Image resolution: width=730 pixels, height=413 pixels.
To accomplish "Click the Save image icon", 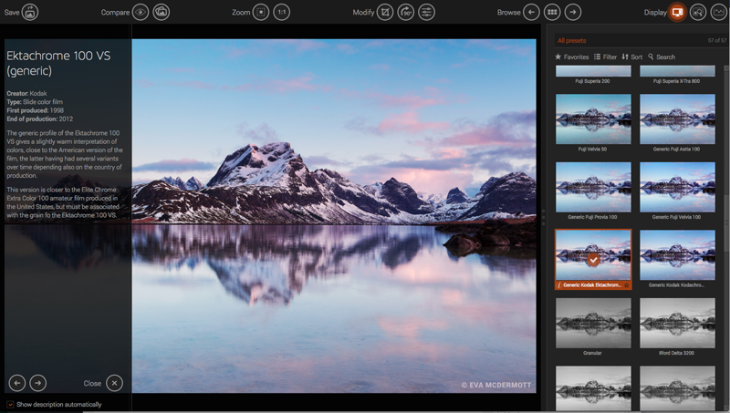I will coord(30,12).
